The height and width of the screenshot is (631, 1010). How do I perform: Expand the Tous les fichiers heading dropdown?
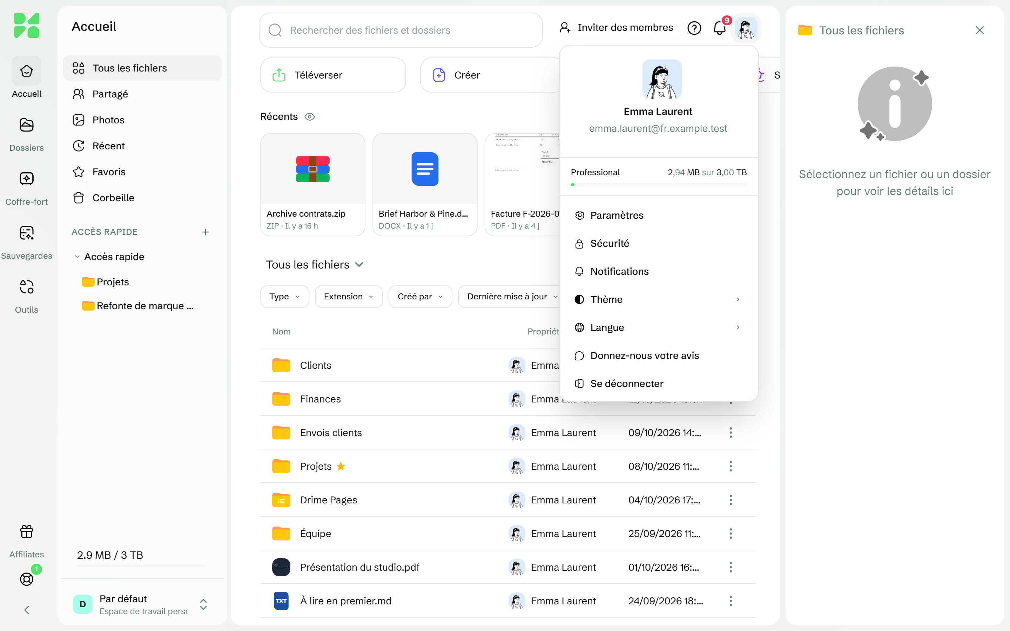[359, 265]
